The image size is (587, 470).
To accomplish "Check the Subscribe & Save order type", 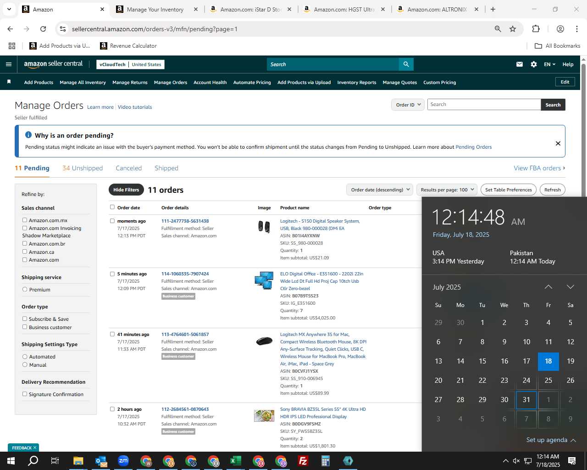I will pyautogui.click(x=25, y=319).
